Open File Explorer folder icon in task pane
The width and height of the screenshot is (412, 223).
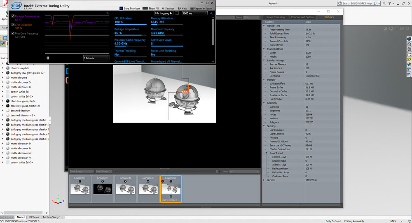[x=409, y=54]
